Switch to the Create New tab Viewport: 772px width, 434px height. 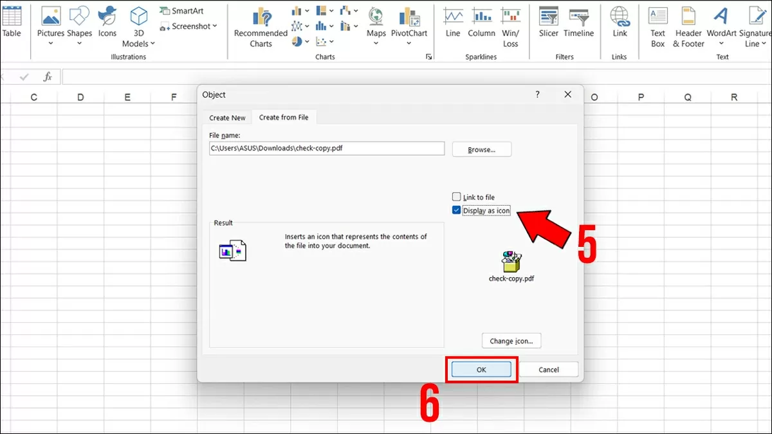coord(227,118)
